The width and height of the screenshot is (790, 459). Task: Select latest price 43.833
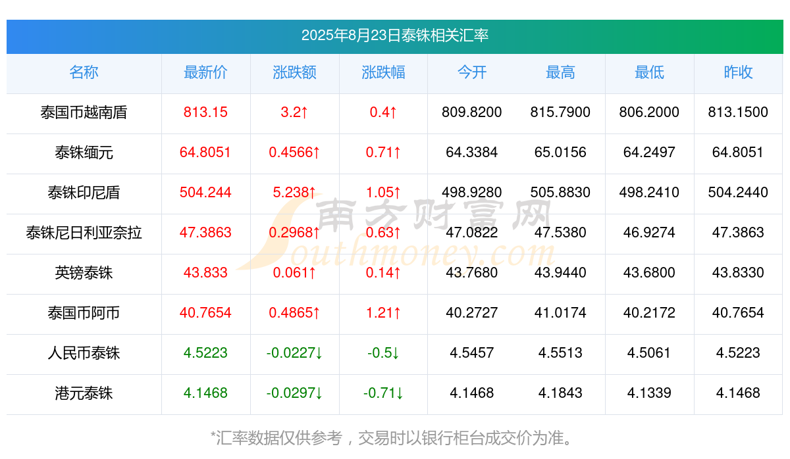pos(205,273)
